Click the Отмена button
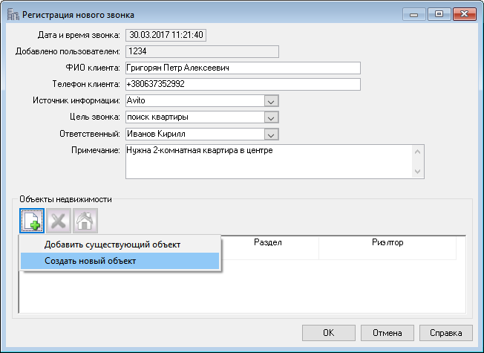Viewport: 484px width, 353px height. click(387, 333)
